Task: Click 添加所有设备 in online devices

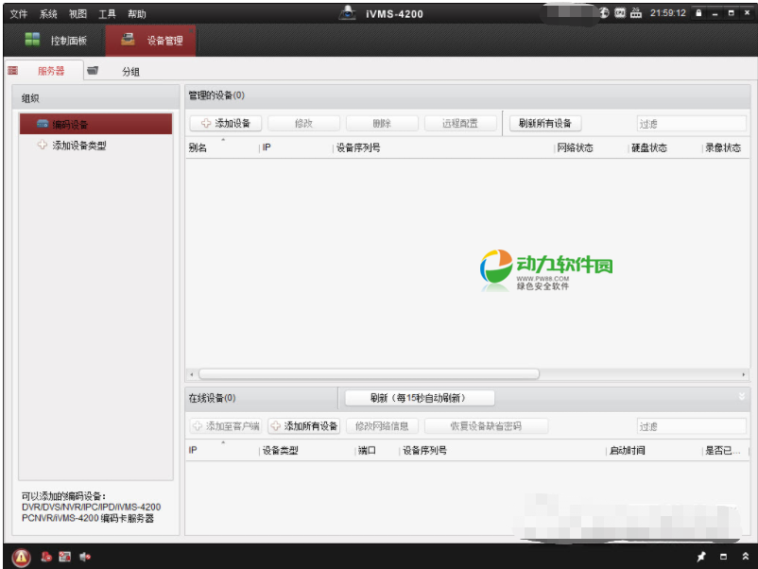Action: click(303, 426)
